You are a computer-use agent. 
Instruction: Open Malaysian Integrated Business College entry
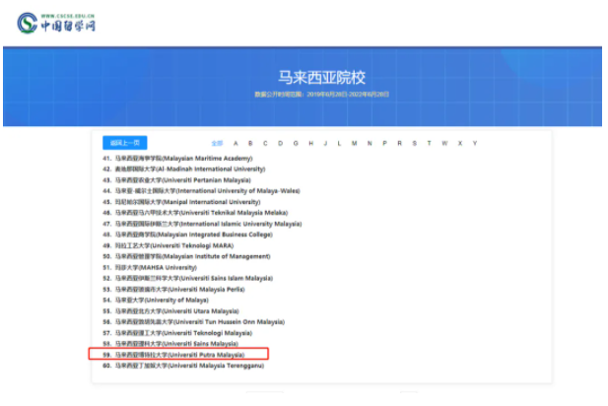click(187, 235)
